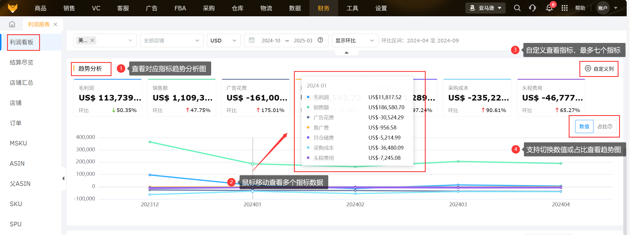Open the 商品 menu
Screen dimensions: 634x235
[41, 8]
